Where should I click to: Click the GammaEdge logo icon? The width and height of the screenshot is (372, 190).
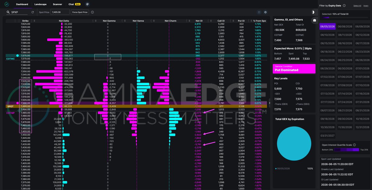click(7, 4)
